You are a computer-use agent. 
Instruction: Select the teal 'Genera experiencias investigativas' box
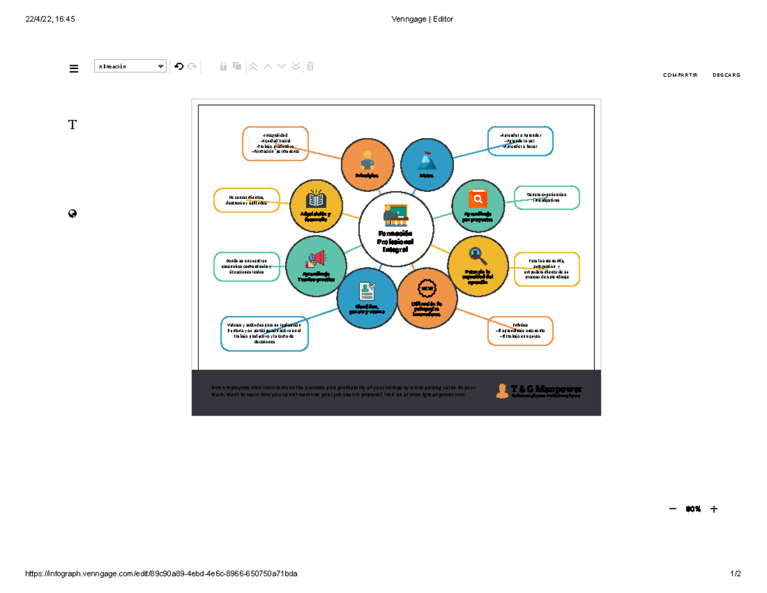[x=546, y=197]
